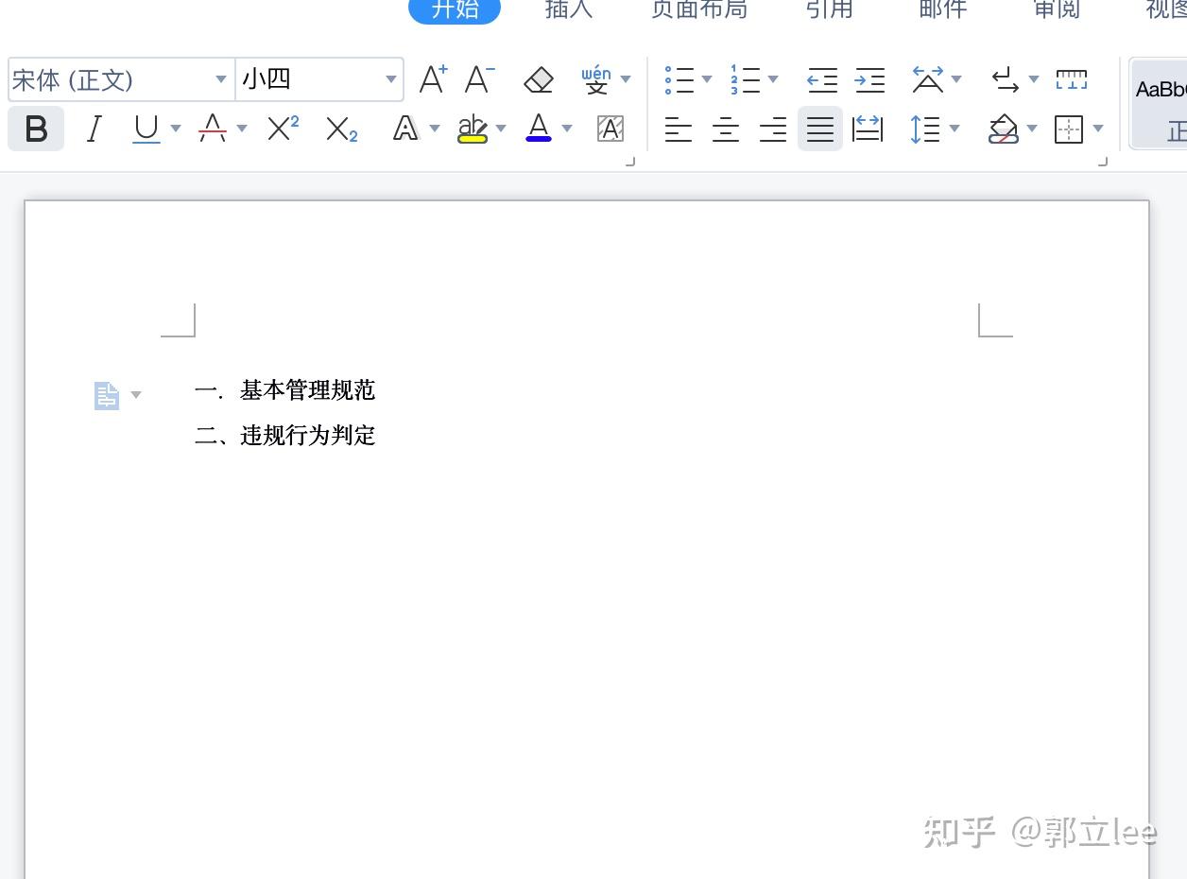
Task: Expand bullet style dropdown arrow
Action: point(707,79)
